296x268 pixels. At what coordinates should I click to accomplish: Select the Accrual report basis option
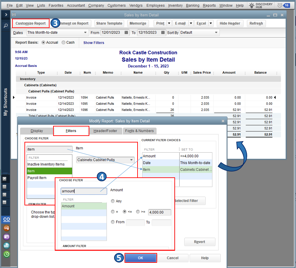(43, 42)
